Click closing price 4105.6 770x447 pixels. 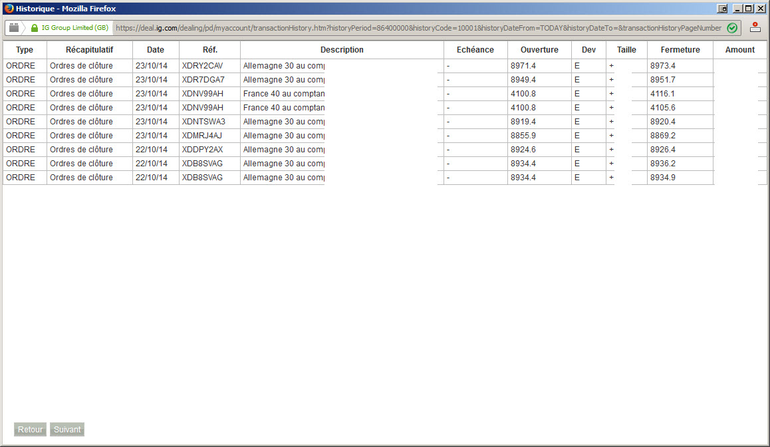663,108
